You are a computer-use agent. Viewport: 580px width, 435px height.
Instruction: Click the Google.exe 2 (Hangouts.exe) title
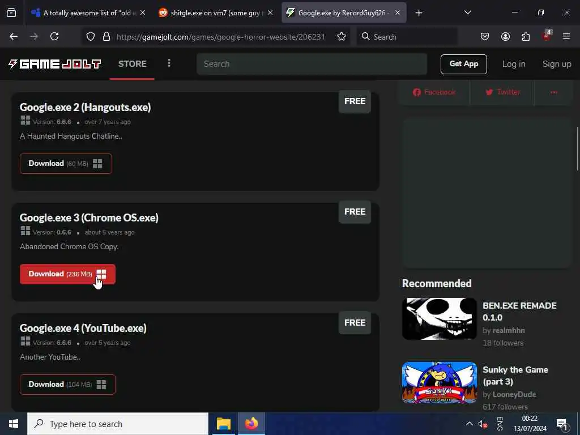tap(85, 107)
